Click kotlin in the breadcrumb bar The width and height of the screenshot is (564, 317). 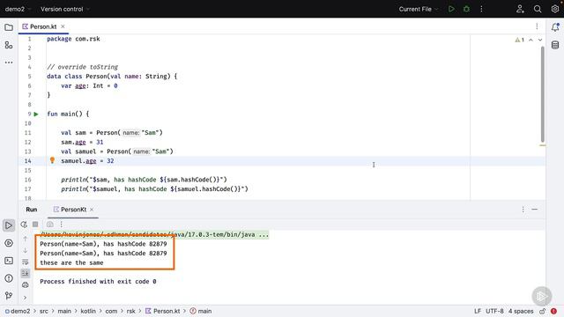point(88,311)
